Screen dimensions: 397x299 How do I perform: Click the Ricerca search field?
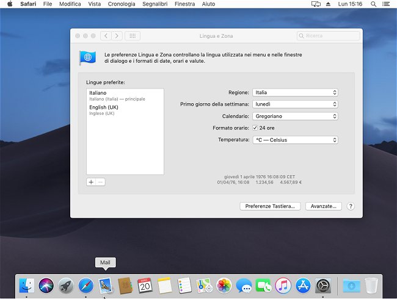click(328, 36)
